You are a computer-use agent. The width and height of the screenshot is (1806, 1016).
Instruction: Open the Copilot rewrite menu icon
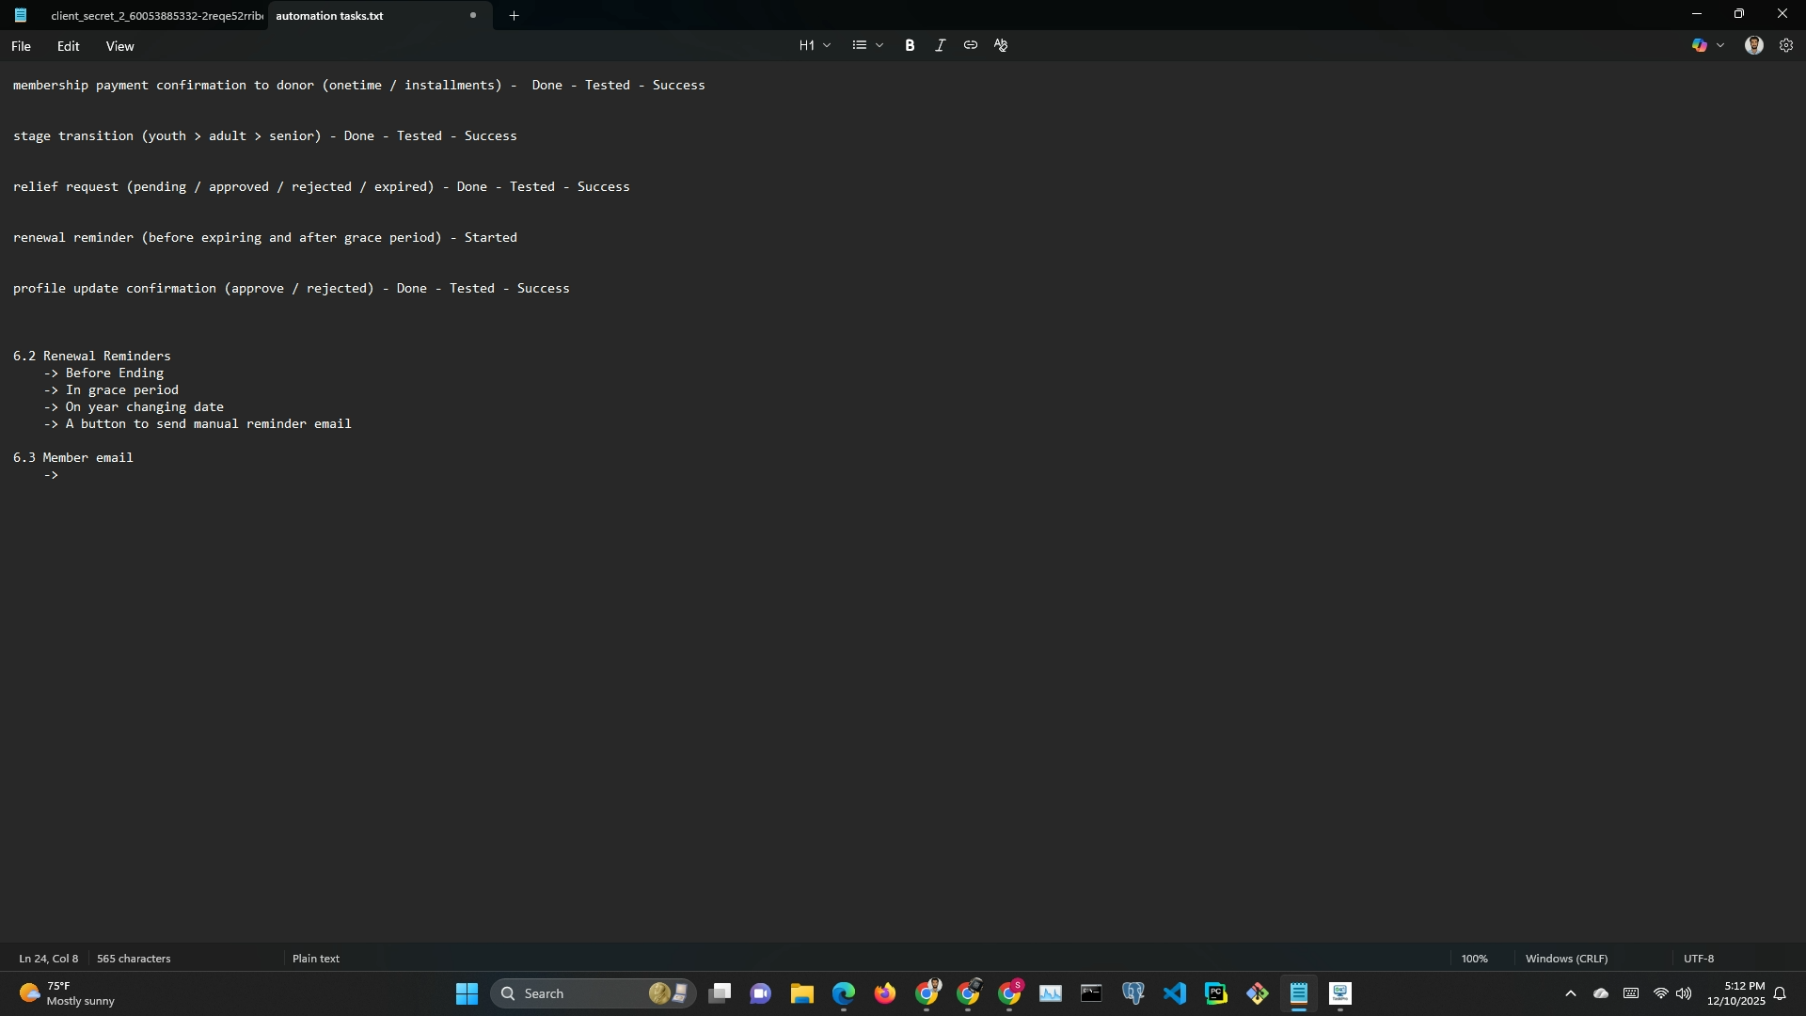click(1699, 45)
